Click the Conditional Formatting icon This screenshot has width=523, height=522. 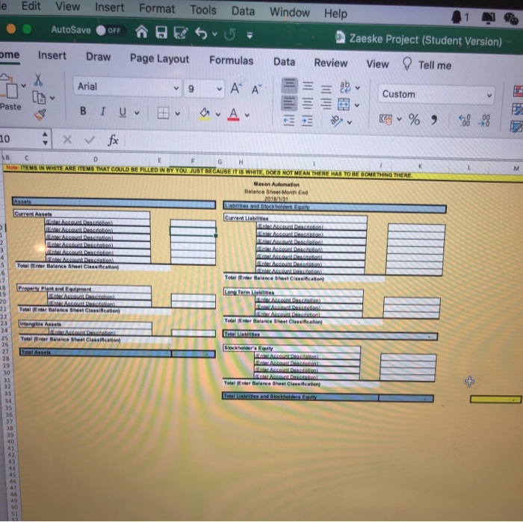click(x=518, y=92)
